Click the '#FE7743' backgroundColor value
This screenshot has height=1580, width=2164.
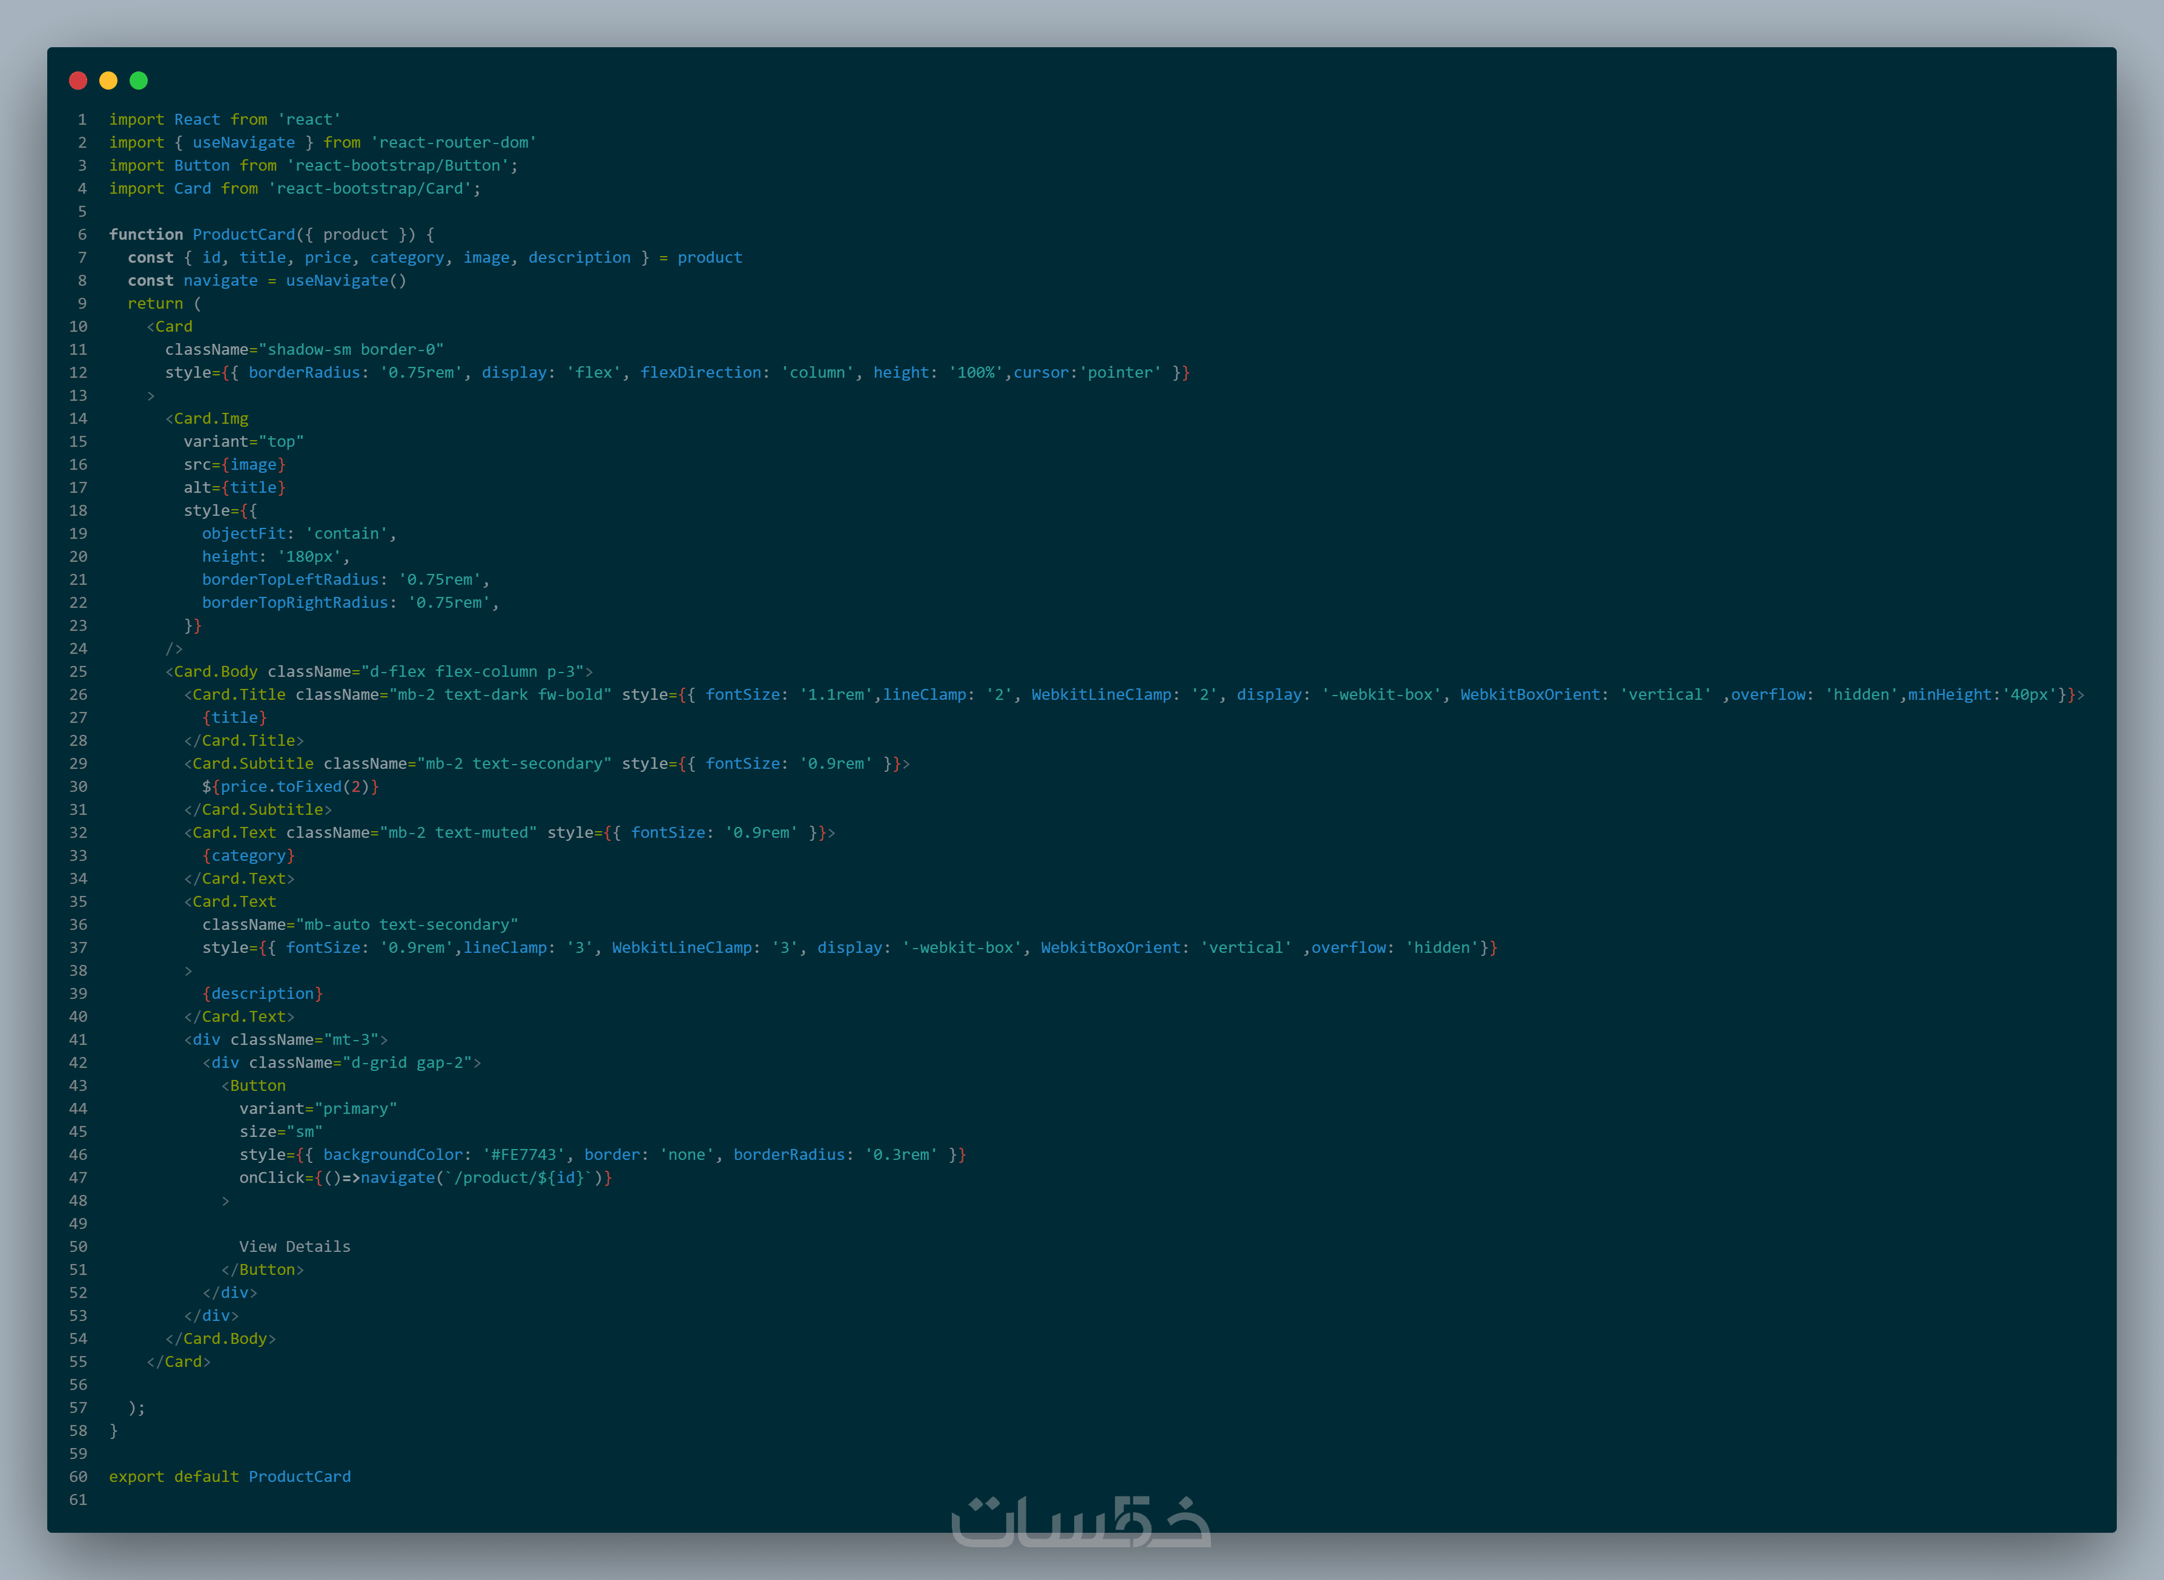coord(524,1154)
